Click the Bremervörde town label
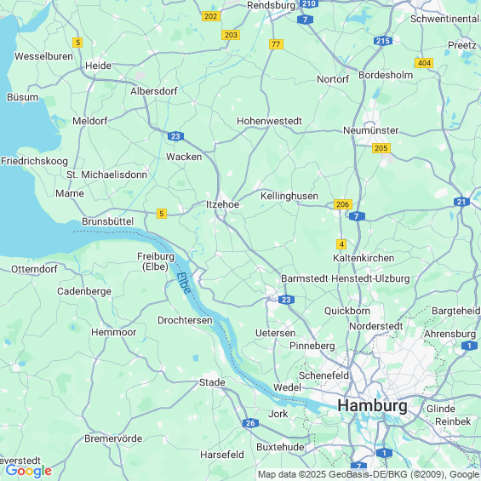The width and height of the screenshot is (481, 481). coord(113,438)
